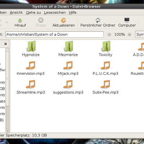Click the sidebar scrollbar up arrow
Image resolution: width=144 pixels, height=144 pixels.
click(x=8, y=50)
